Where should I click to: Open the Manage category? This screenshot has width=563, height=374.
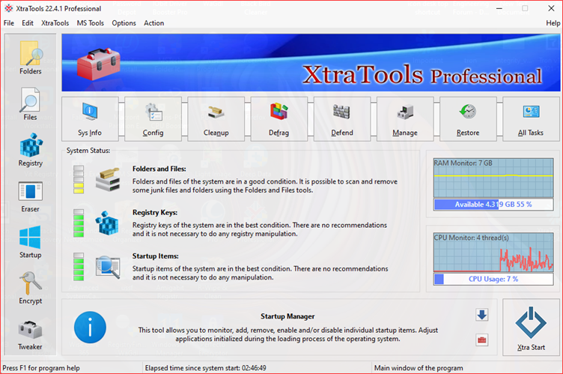pos(405,119)
